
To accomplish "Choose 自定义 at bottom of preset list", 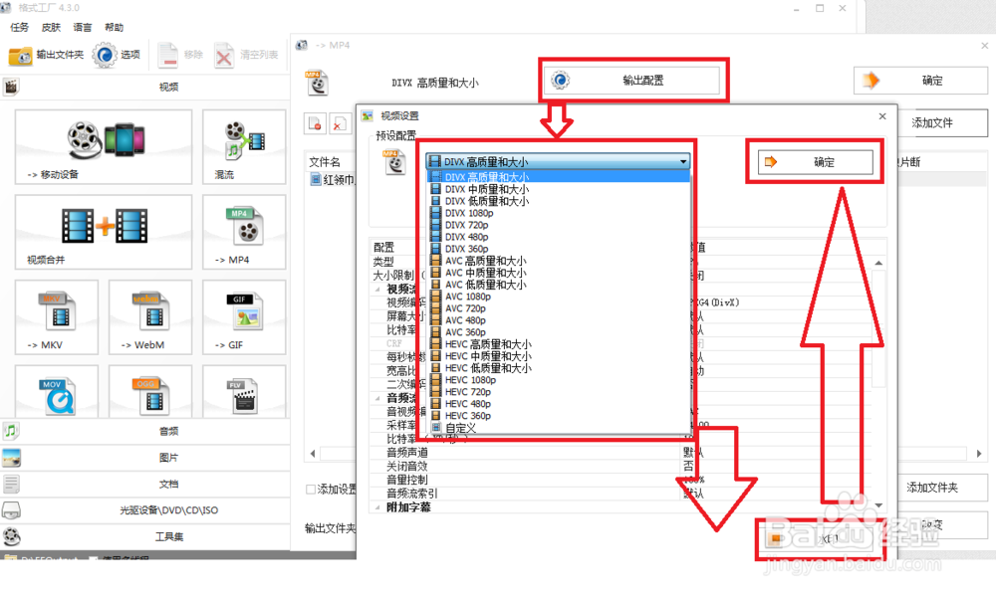I will click(458, 428).
